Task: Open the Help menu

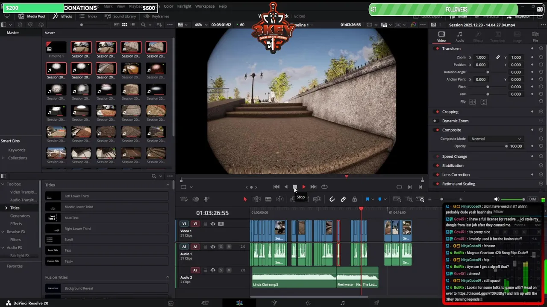Action: [x=223, y=6]
